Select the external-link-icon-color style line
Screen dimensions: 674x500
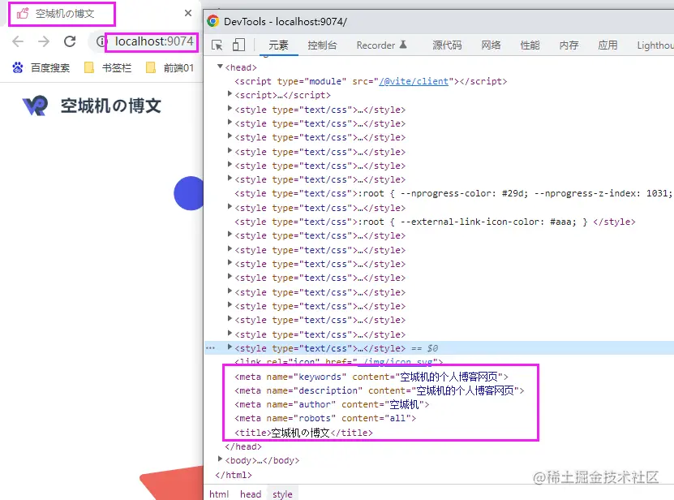435,222
